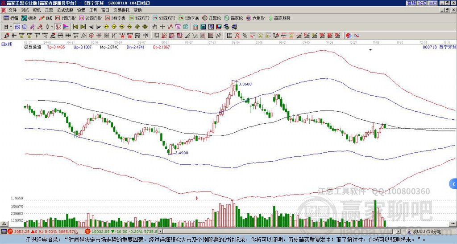Click the blue infinity wave icon

tap(356, 36)
